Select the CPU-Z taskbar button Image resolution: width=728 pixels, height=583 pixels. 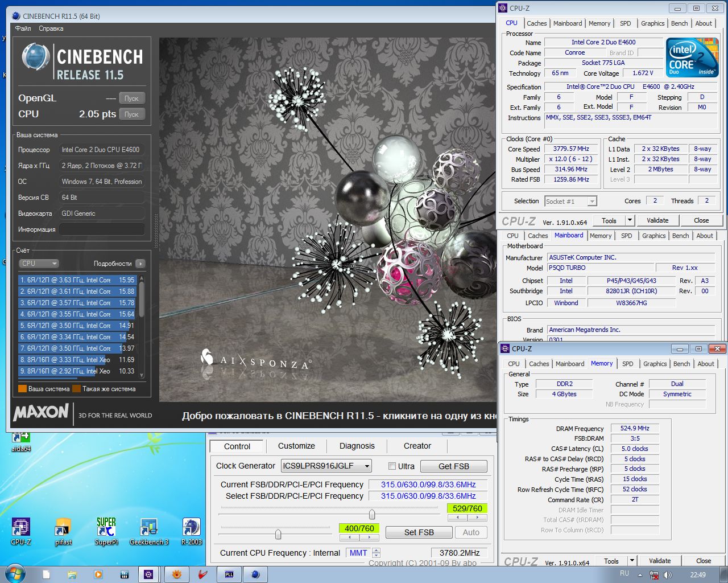(x=148, y=574)
